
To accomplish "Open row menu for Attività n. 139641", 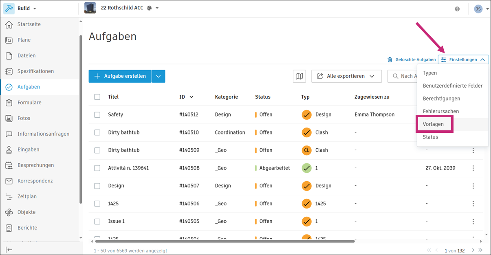I will tap(473, 168).
